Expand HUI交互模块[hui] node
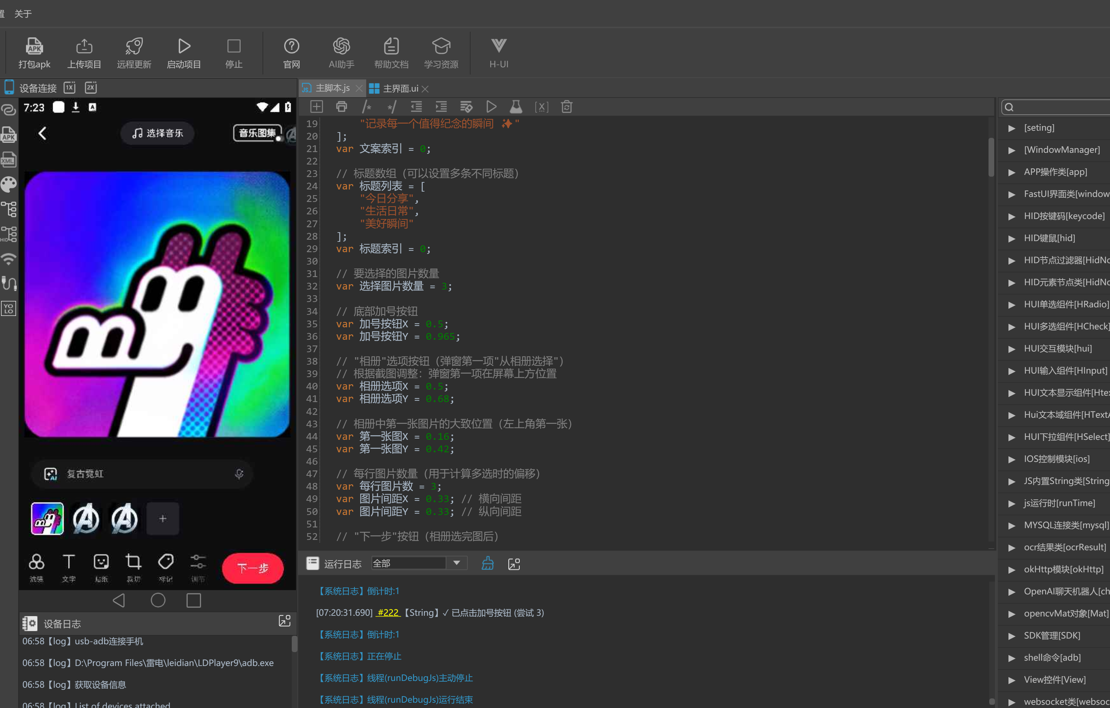 pos(1011,349)
